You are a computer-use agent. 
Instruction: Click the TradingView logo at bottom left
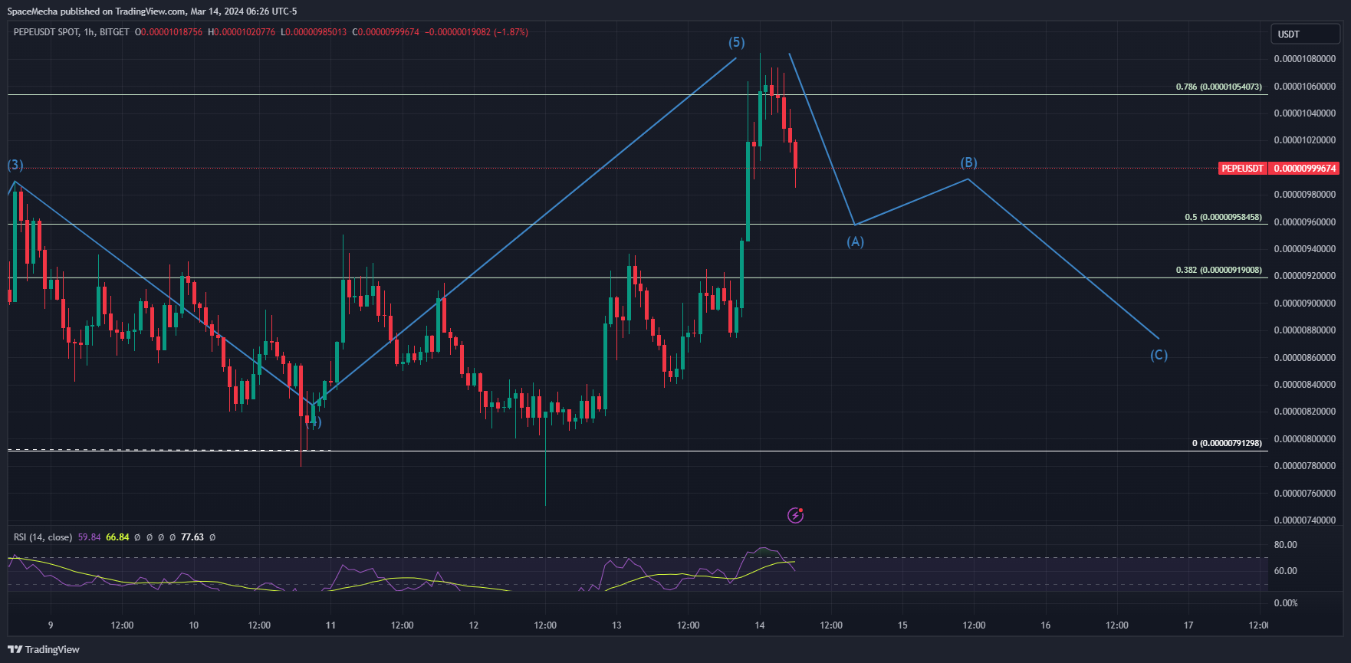click(44, 649)
